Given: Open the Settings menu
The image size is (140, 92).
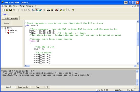Looking at the screenshot, I should coord(21,6).
